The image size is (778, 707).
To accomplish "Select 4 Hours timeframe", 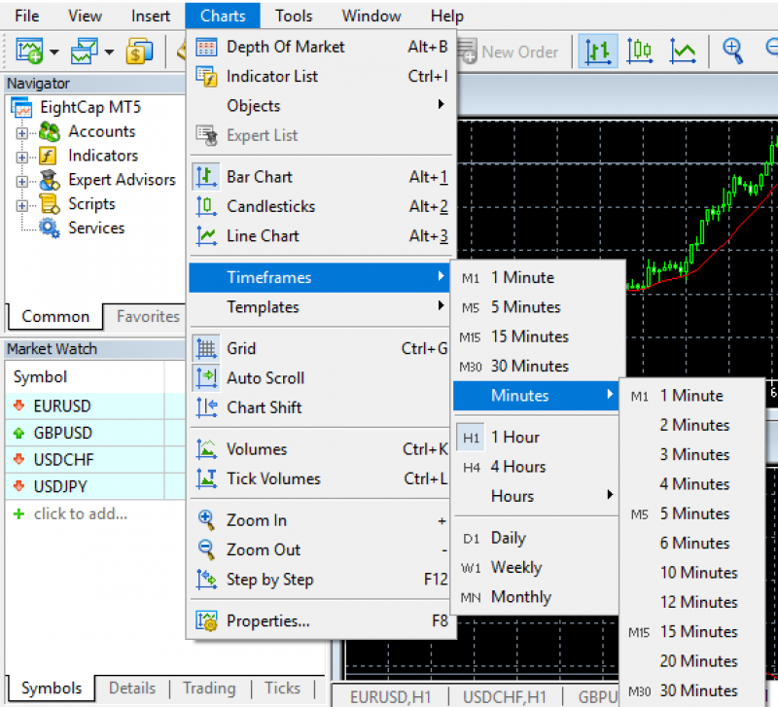I will coord(536,467).
